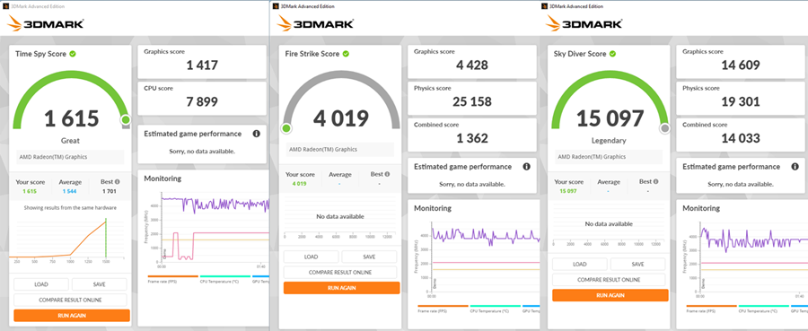This screenshot has height=331, width=808.
Task: Click the green gauge marker on the Time Spy dial
Action: pyautogui.click(x=125, y=120)
